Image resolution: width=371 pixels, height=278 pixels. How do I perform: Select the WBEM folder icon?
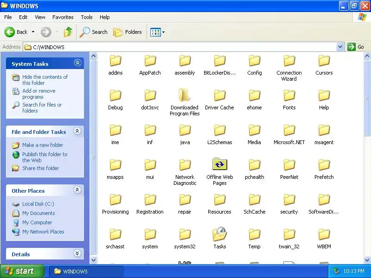[324, 234]
